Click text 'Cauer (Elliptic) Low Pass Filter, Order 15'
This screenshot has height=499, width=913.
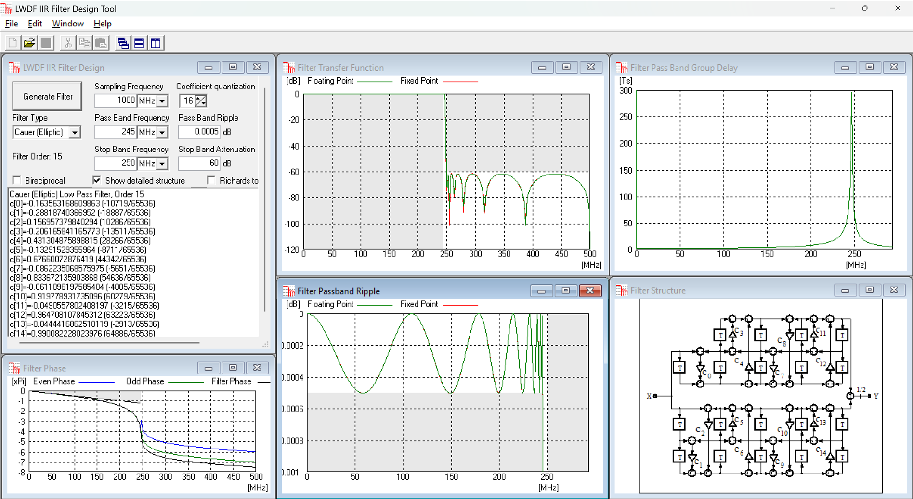77,194
